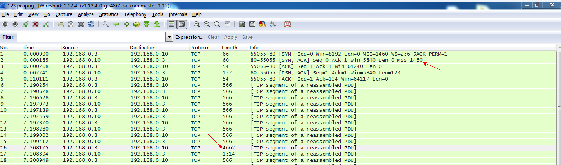Open the Statistics menu
This screenshot has width=561, height=165.
[109, 14]
